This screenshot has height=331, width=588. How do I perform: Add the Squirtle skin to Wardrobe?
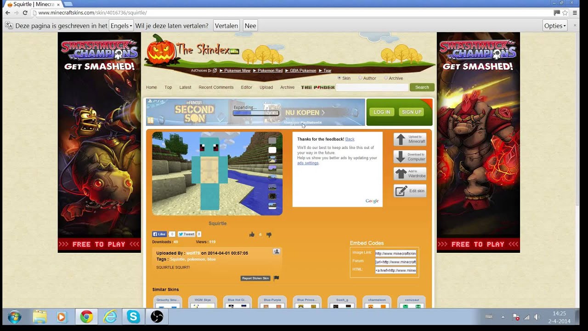click(x=410, y=174)
